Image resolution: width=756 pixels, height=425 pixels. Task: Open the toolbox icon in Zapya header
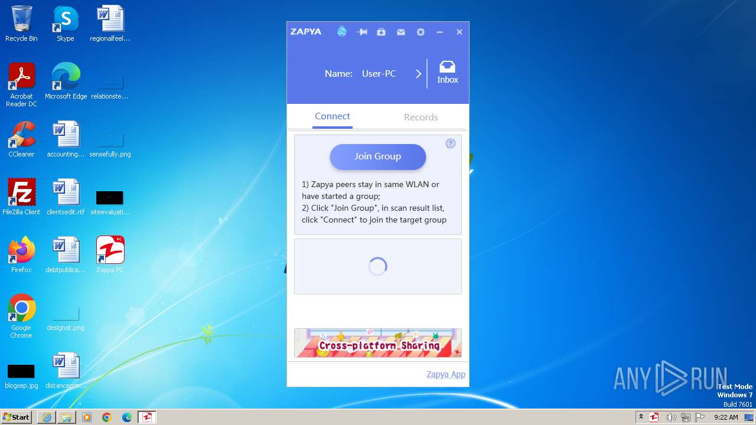(381, 32)
